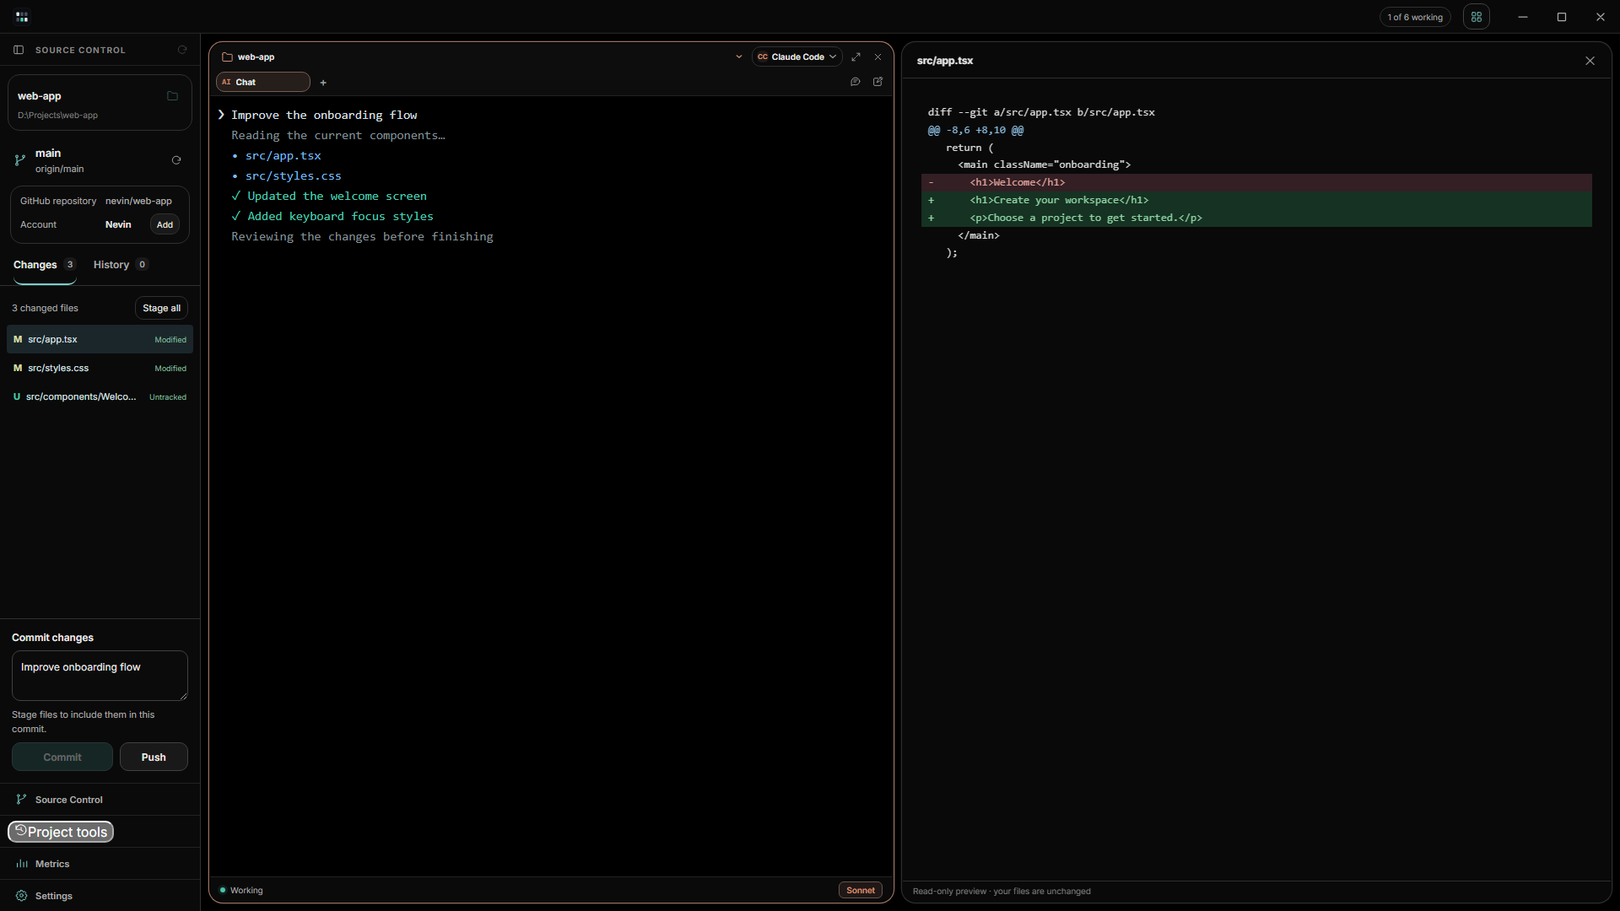This screenshot has width=1620, height=911.
Task: Click the 'Improve the onboarding flow' prompt line
Action: (x=324, y=115)
